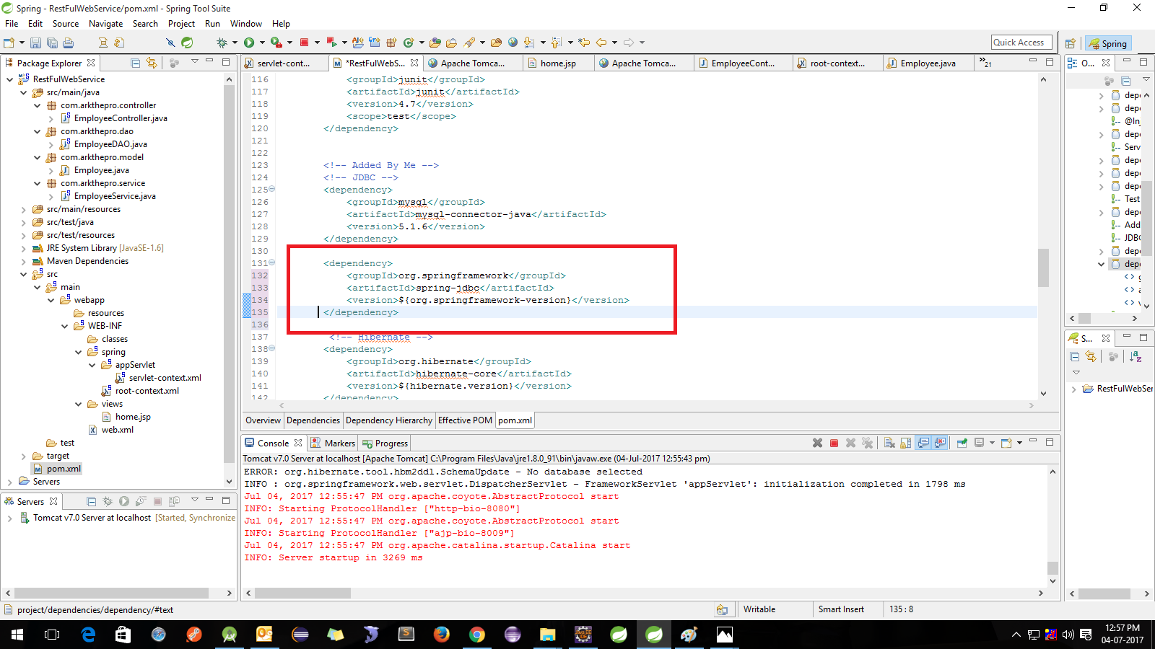Image resolution: width=1155 pixels, height=649 pixels.
Task: Collapse all nodes in Package Explorer
Action: click(136, 63)
